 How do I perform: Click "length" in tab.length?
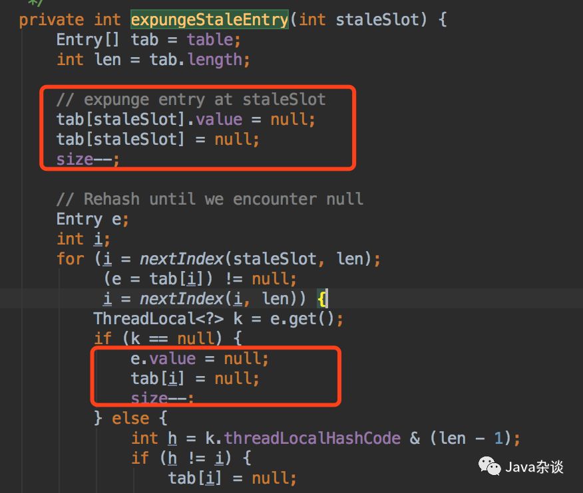click(x=215, y=60)
